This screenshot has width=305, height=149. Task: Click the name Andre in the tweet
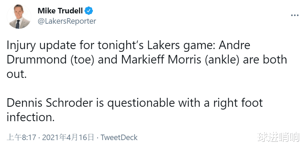point(233,45)
